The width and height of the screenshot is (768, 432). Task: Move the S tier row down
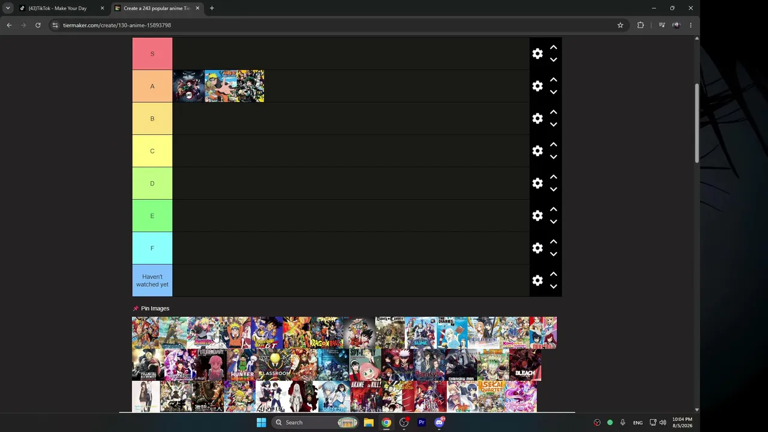pos(553,60)
